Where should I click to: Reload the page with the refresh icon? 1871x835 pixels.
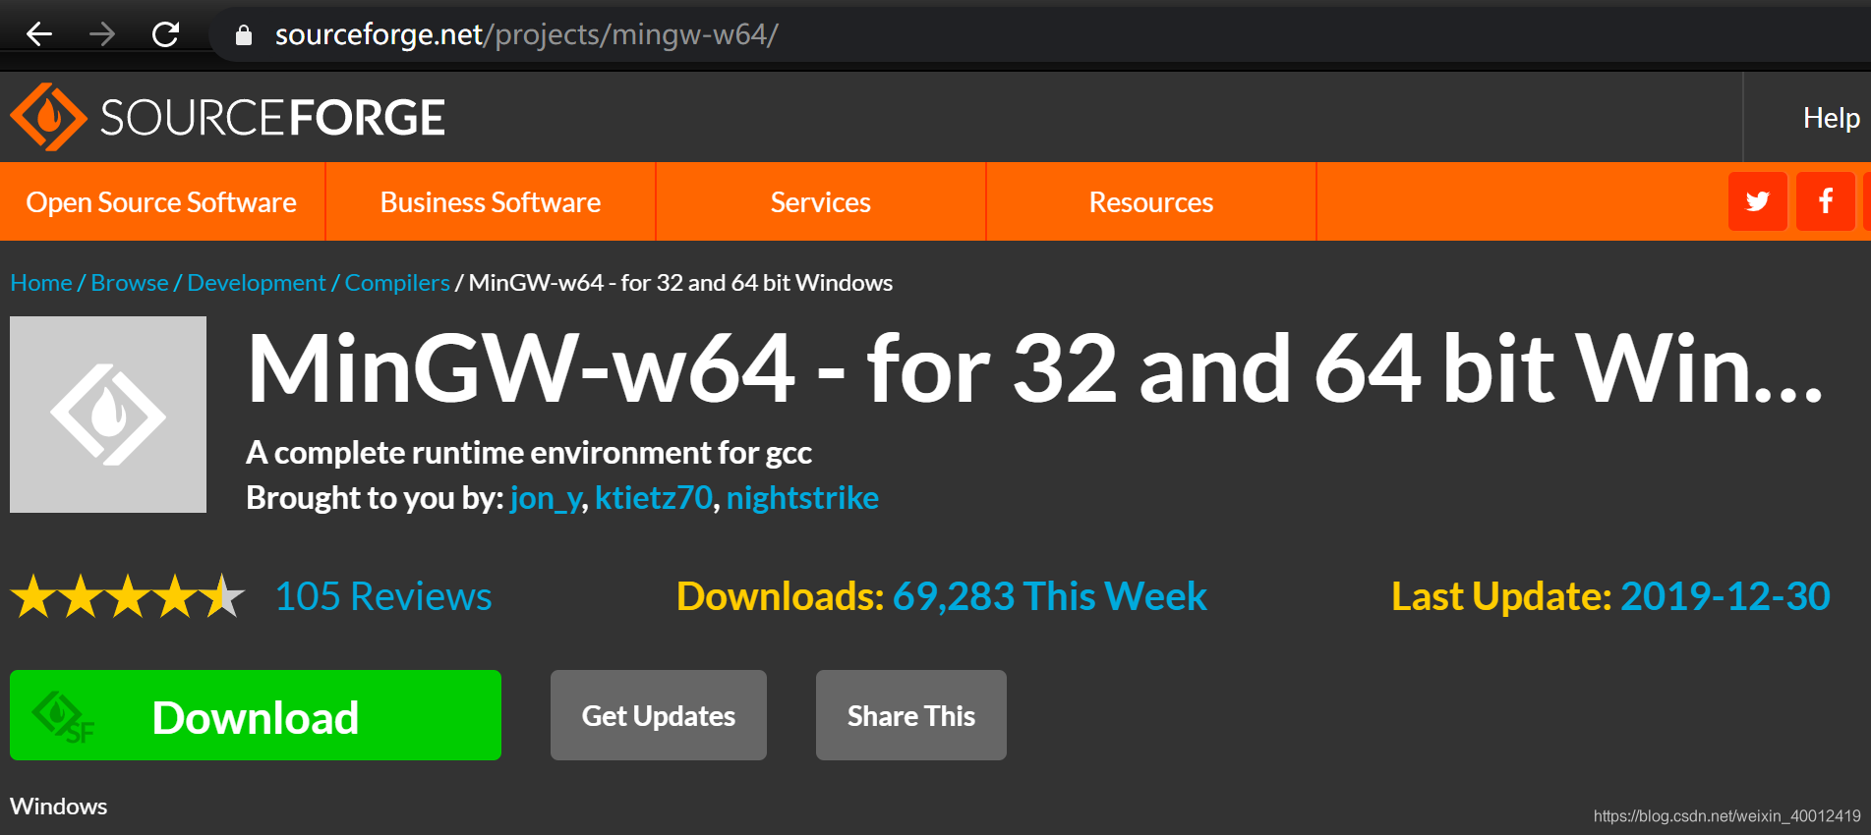pyautogui.click(x=165, y=34)
